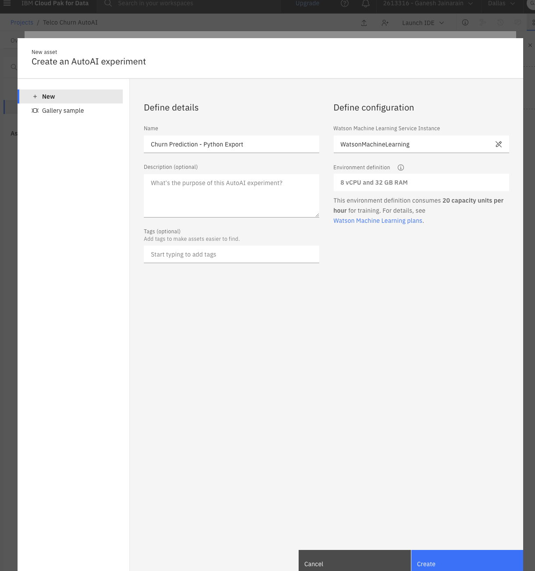Click the environment definition info icon
The width and height of the screenshot is (535, 571).
[401, 168]
